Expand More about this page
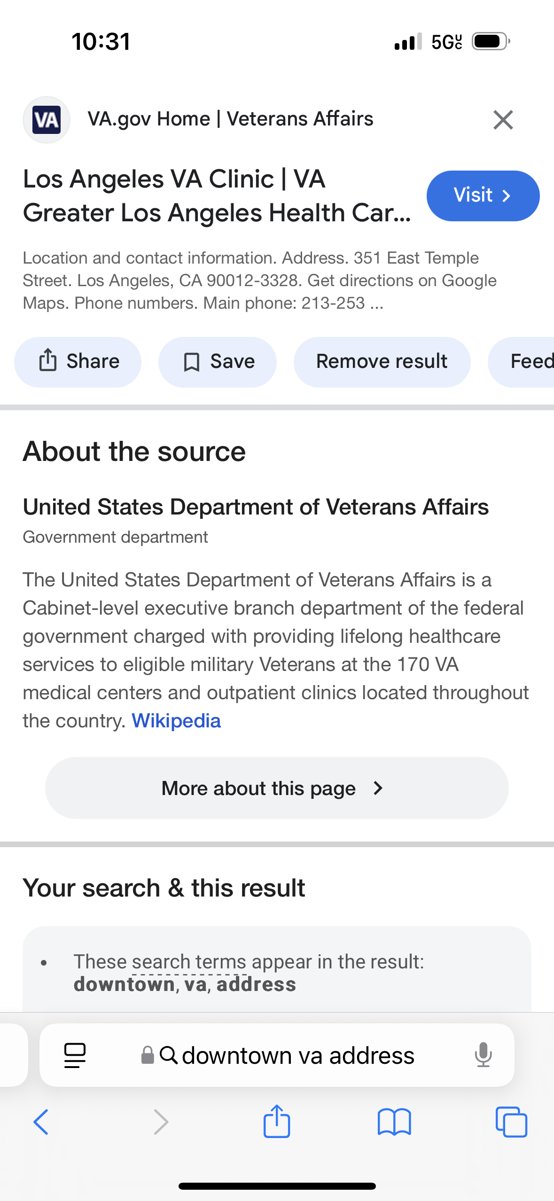554x1201 pixels. point(277,788)
